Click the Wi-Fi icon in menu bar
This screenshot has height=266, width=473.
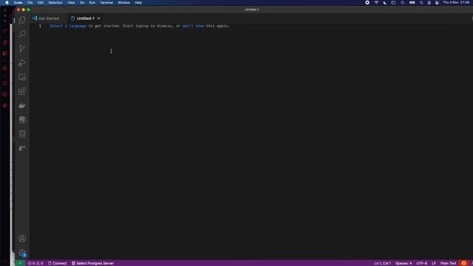click(376, 2)
